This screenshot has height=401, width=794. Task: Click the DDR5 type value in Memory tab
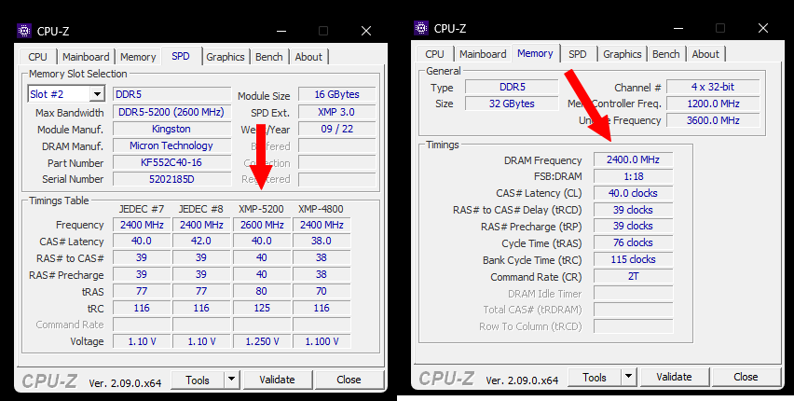(512, 87)
